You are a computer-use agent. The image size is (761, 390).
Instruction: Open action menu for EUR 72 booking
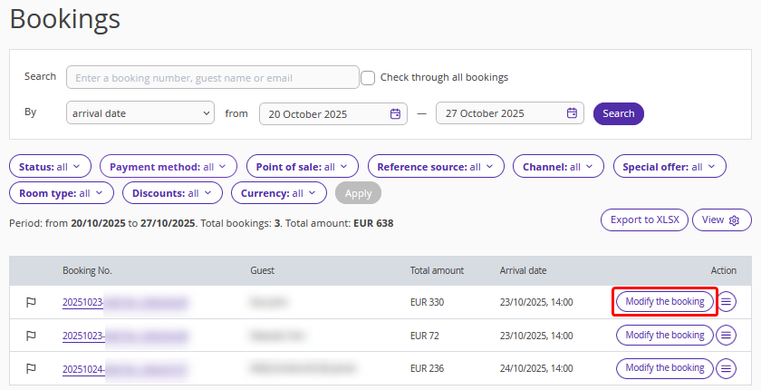tap(726, 335)
